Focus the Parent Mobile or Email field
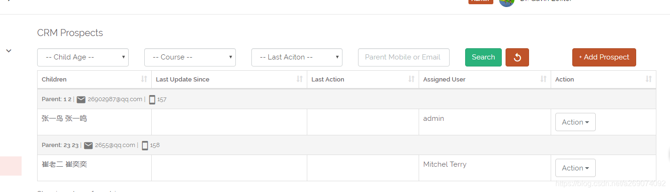The width and height of the screenshot is (670, 192). pos(404,57)
